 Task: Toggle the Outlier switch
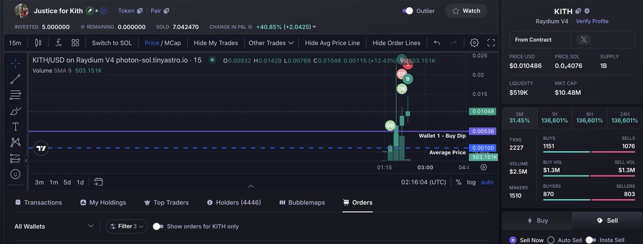point(408,11)
